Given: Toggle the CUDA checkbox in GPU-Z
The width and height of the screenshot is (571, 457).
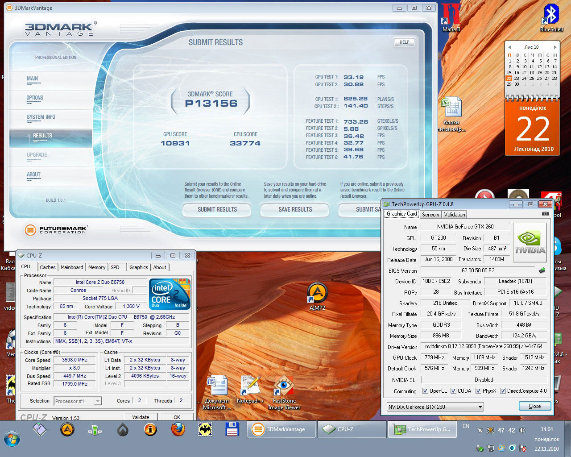Looking at the screenshot, I should pos(453,391).
